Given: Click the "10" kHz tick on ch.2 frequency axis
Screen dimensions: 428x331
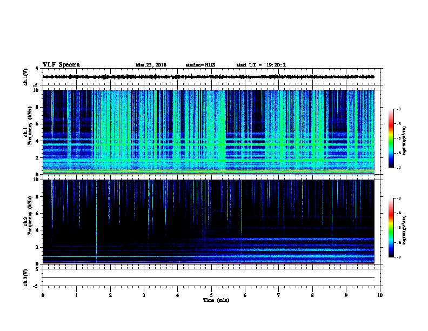Looking at the screenshot, I should (x=37, y=180).
